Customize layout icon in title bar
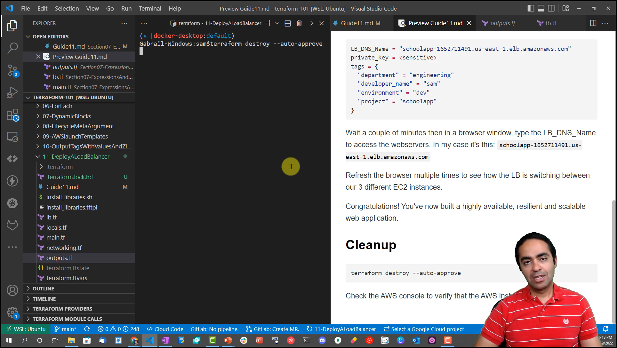617x348 pixels. pyautogui.click(x=566, y=8)
